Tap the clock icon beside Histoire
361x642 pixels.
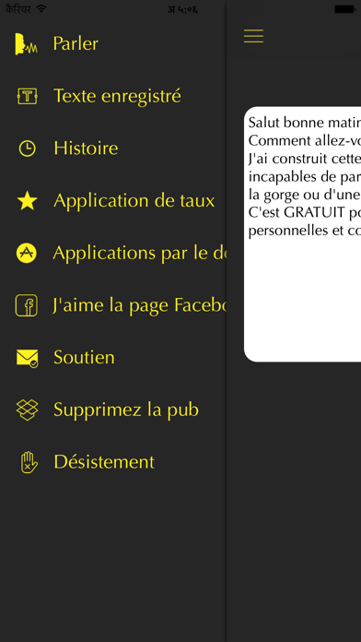point(28,149)
